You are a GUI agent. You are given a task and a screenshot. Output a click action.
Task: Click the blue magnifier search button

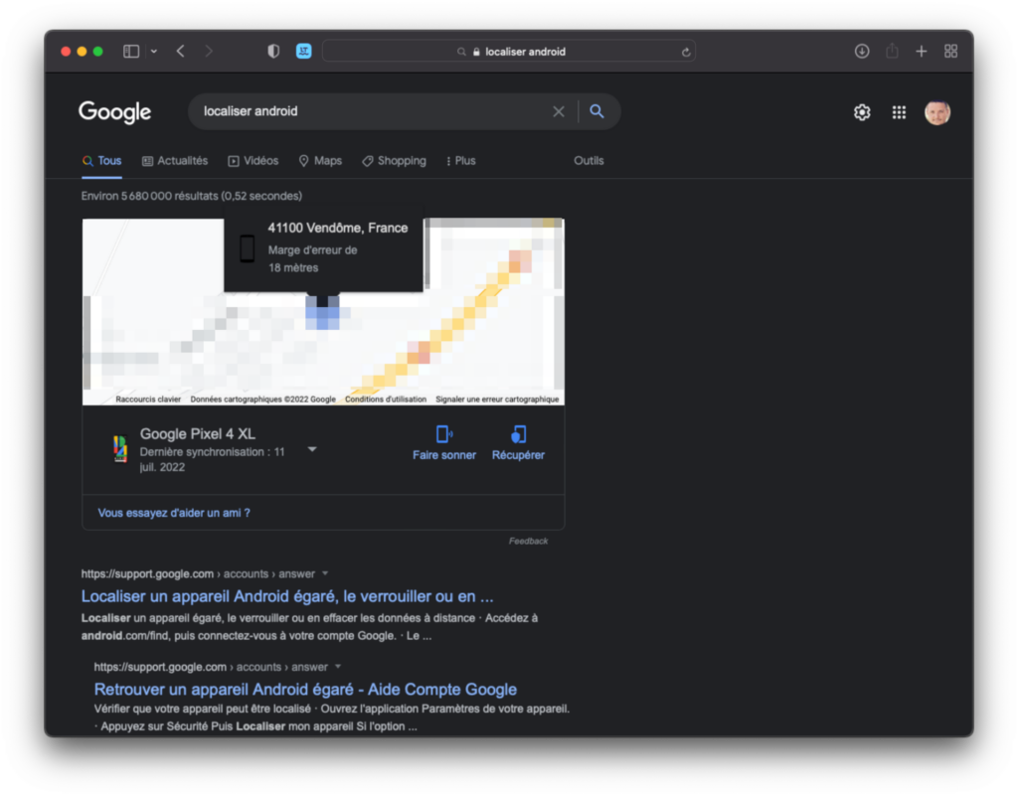pos(596,111)
